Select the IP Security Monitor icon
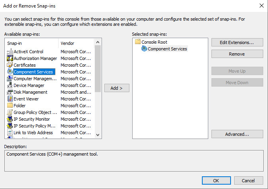This screenshot has height=189, width=268. (10, 119)
